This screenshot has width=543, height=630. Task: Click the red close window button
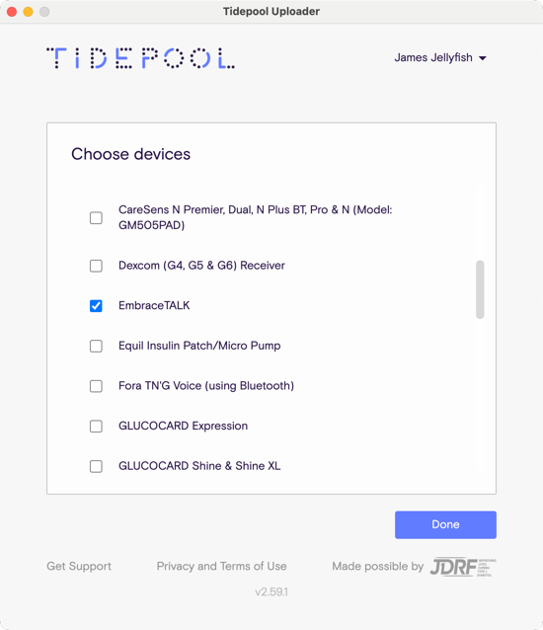click(x=12, y=12)
